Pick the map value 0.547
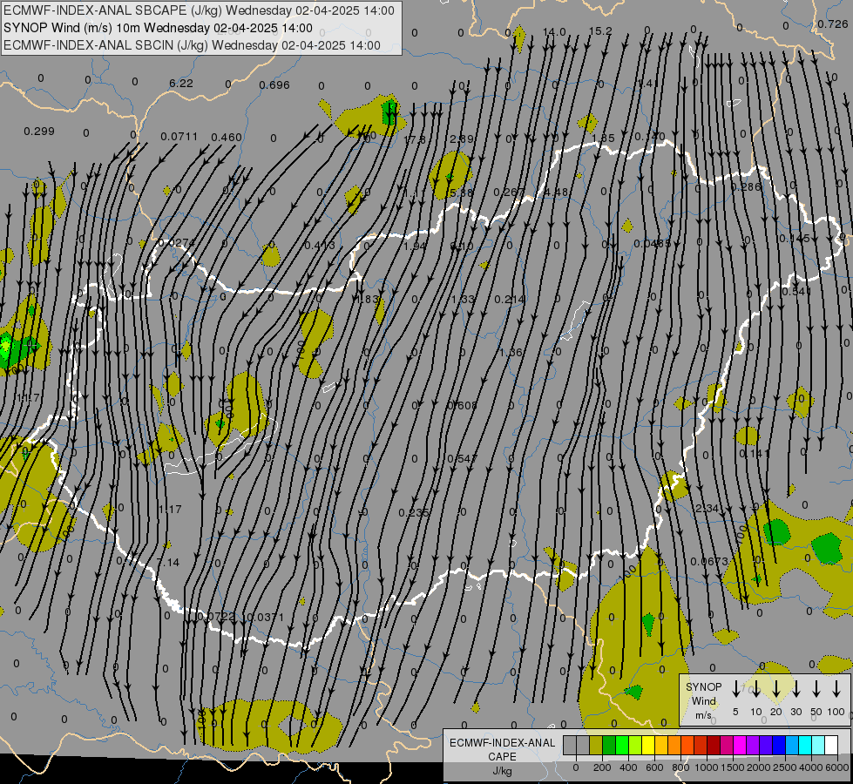This screenshot has height=784, width=853. coord(462,459)
